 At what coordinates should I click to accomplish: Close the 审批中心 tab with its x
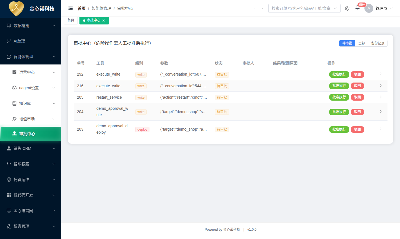point(104,21)
